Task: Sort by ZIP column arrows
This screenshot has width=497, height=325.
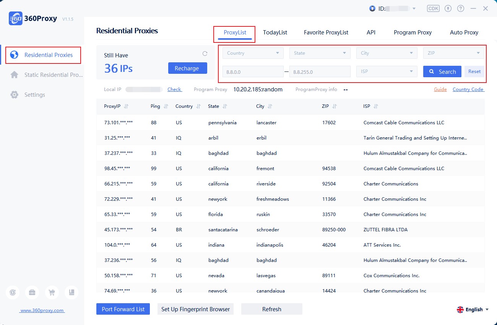Action: pyautogui.click(x=334, y=106)
